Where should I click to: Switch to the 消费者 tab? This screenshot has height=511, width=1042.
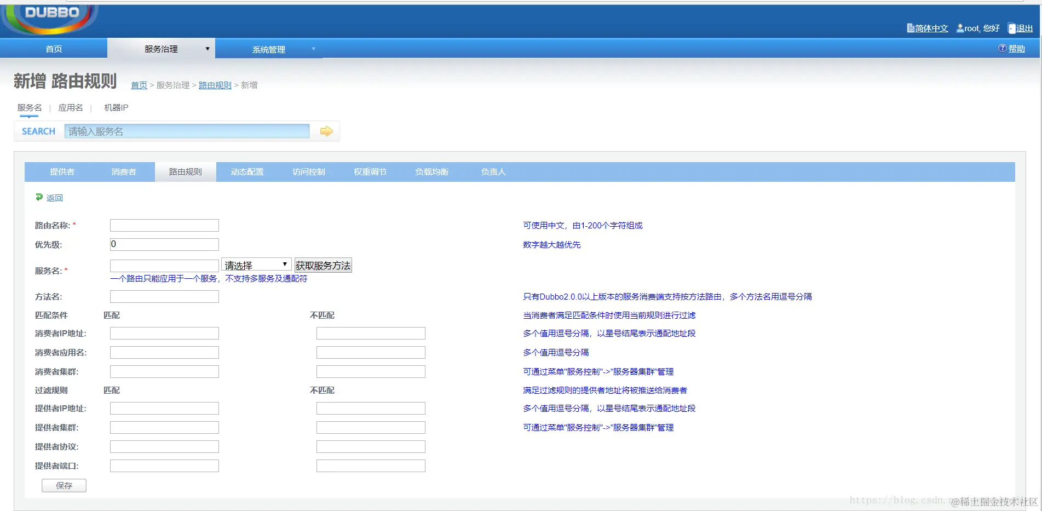pos(124,172)
